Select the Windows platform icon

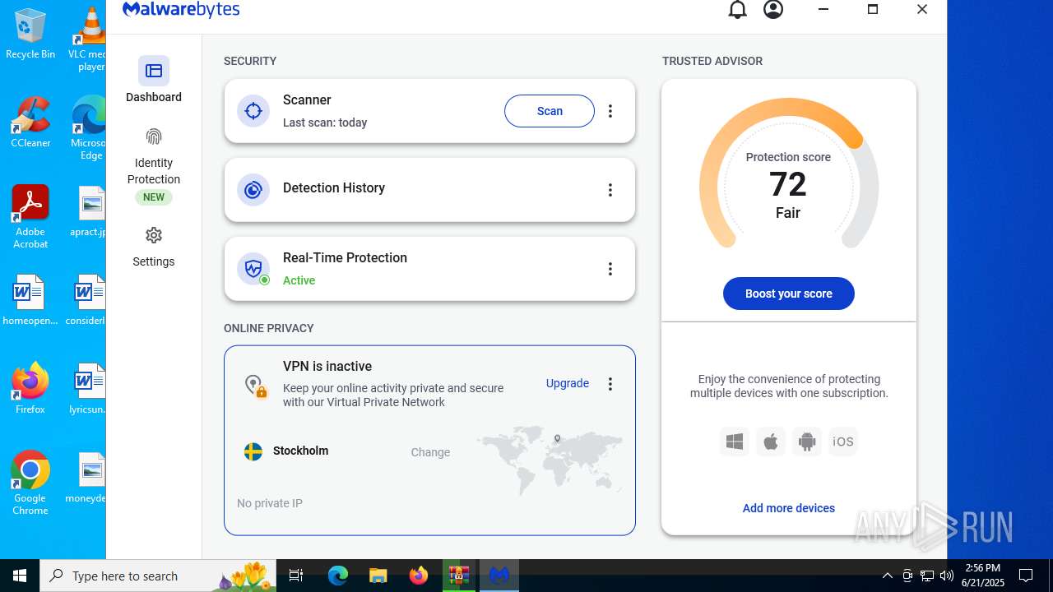[735, 442]
